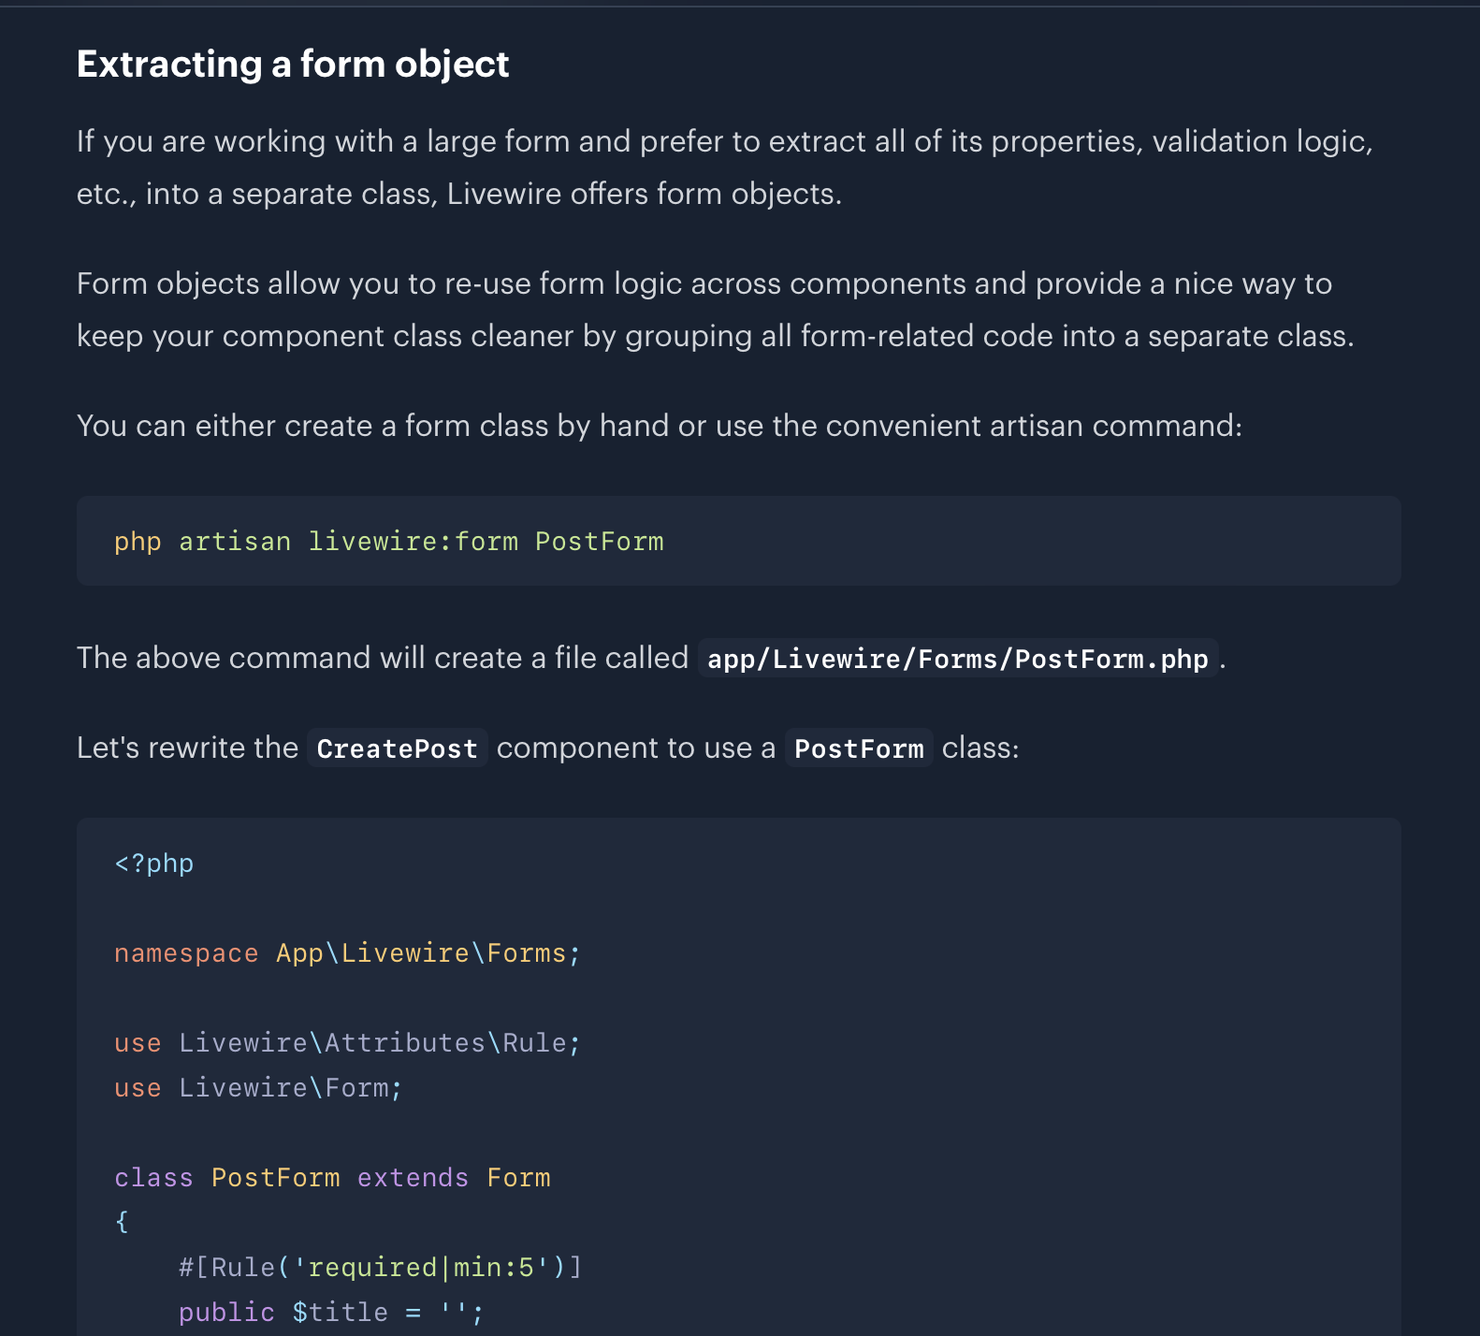Click the CreatePost inline code label

(398, 748)
